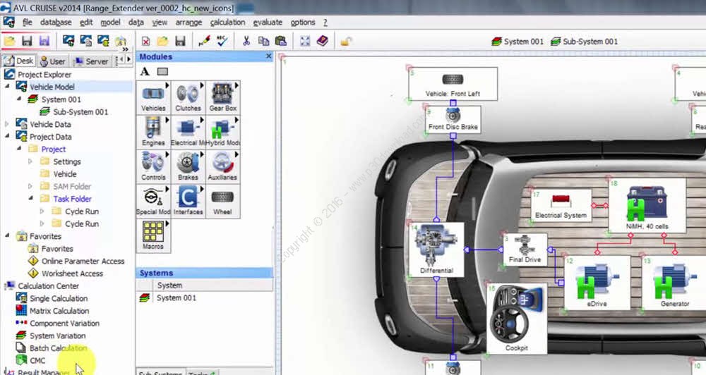
Task: Open the calculation menu
Action: [227, 22]
